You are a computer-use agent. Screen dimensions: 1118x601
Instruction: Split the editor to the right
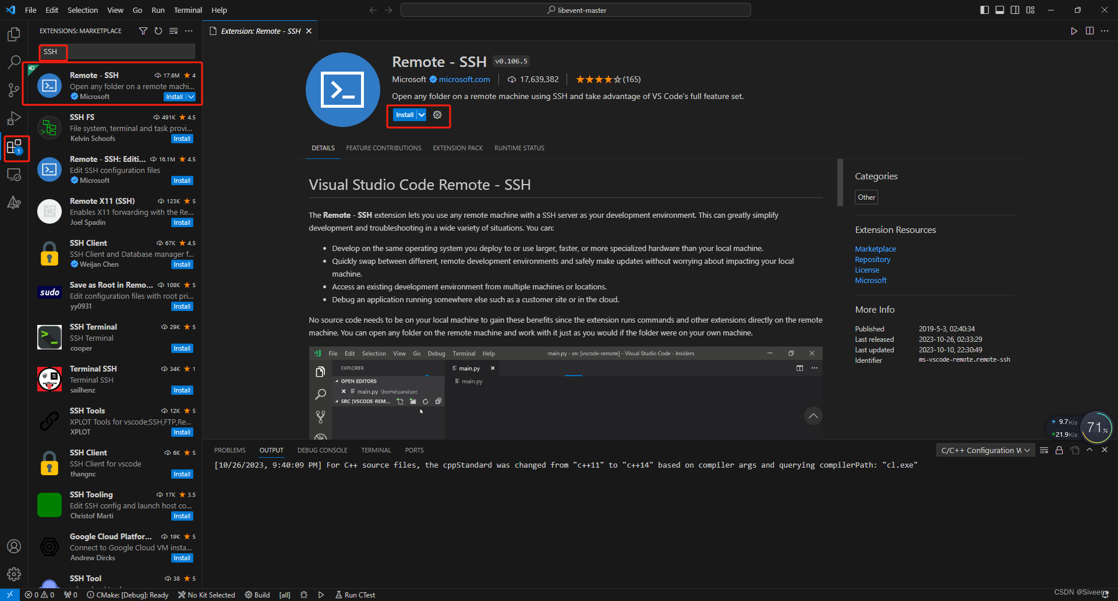click(1089, 31)
